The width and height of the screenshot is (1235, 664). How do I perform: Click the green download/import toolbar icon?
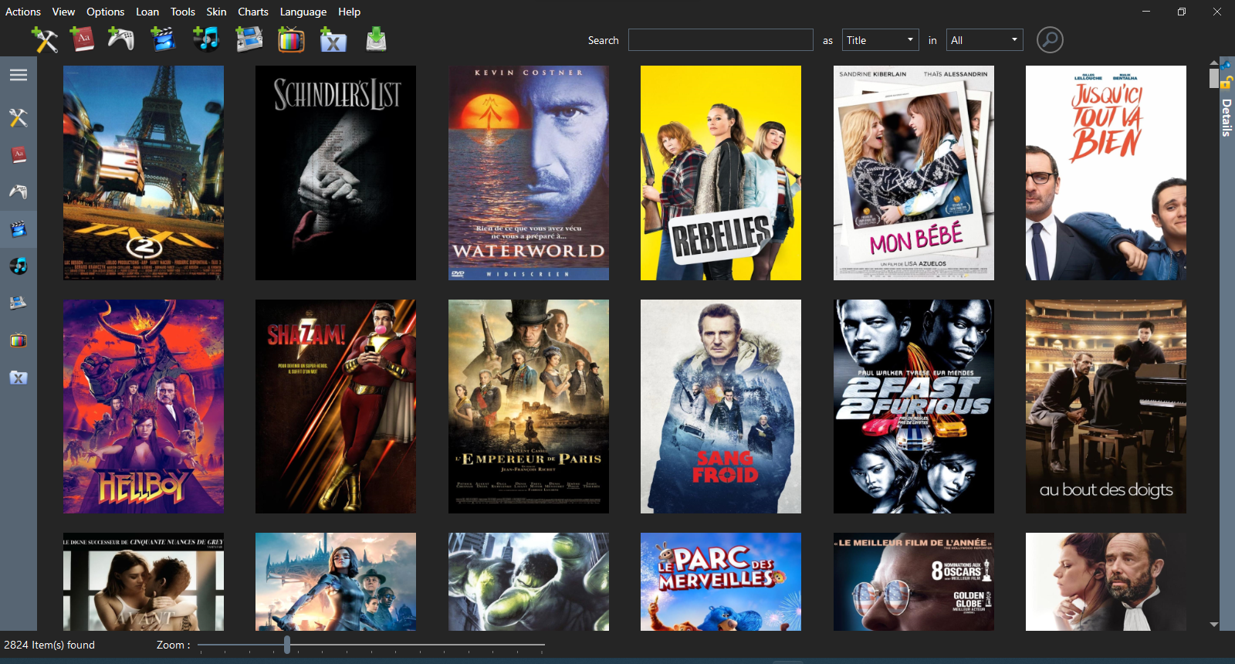click(x=376, y=39)
